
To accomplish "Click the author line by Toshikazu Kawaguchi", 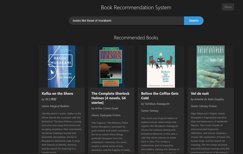I will pos(155,104).
